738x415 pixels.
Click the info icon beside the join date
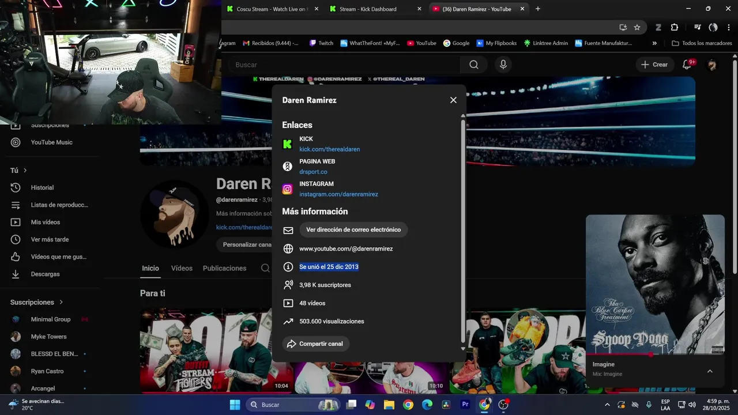point(288,267)
